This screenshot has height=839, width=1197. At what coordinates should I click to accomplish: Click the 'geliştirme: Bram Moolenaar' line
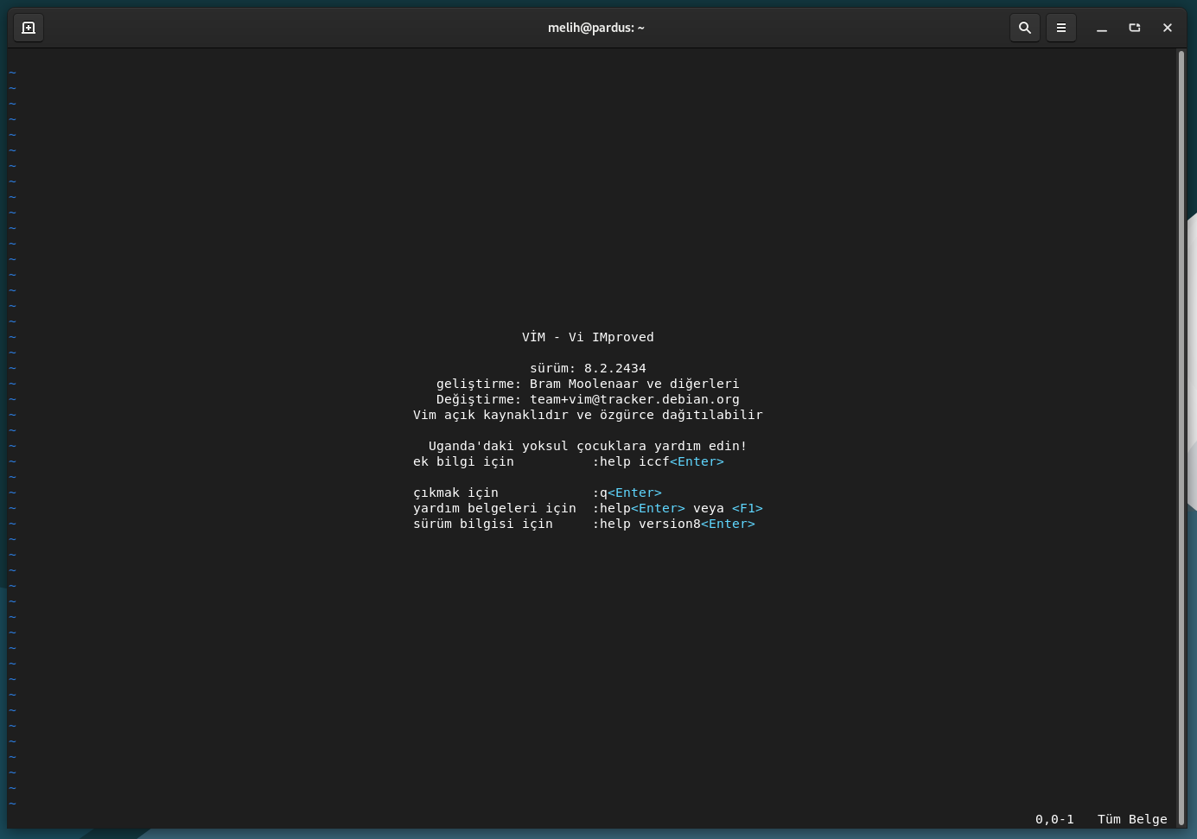[588, 384]
